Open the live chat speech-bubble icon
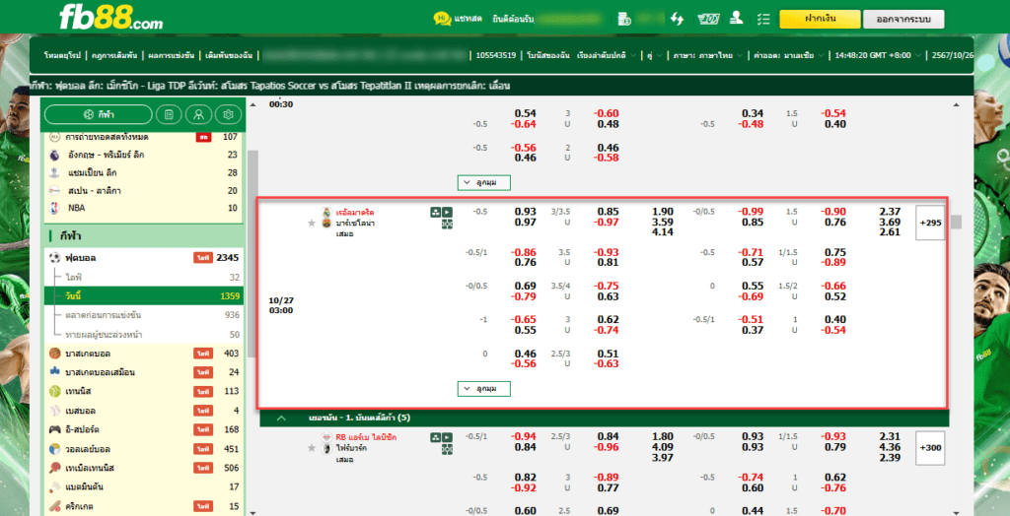 [x=442, y=19]
